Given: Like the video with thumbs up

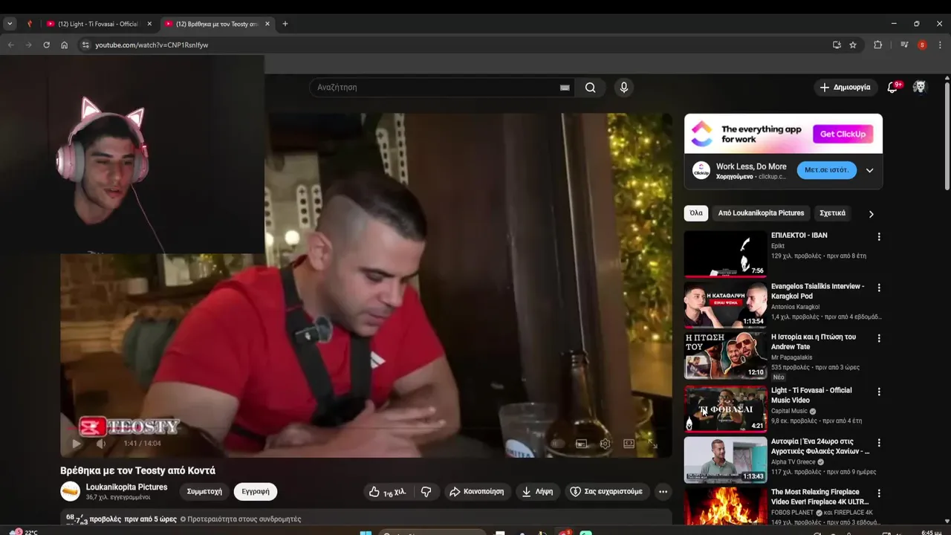Looking at the screenshot, I should 387,492.
